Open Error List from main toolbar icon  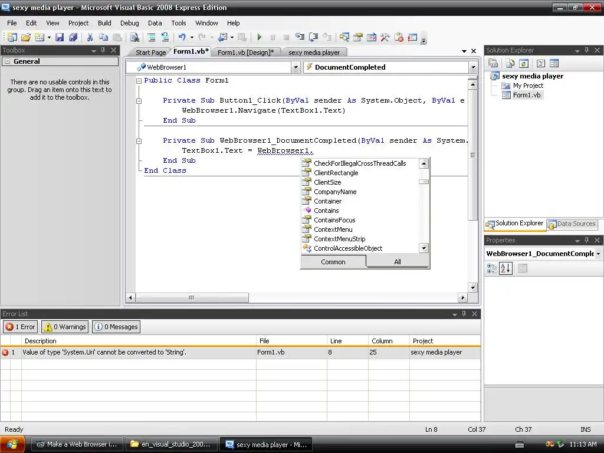[399, 37]
